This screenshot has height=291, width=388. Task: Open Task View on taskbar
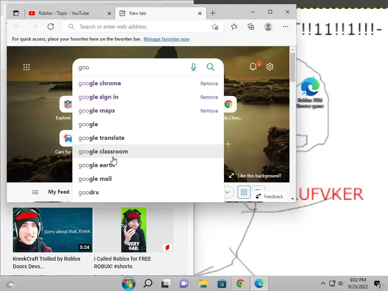(x=166, y=283)
